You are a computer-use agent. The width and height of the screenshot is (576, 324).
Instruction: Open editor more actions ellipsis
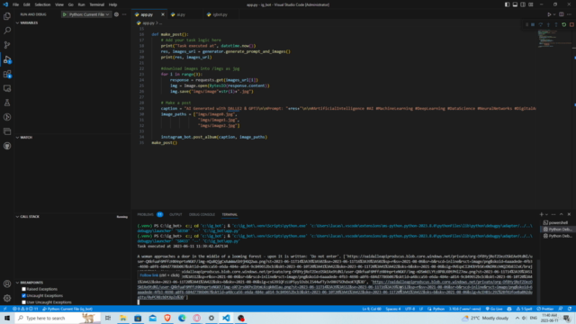pos(569,14)
